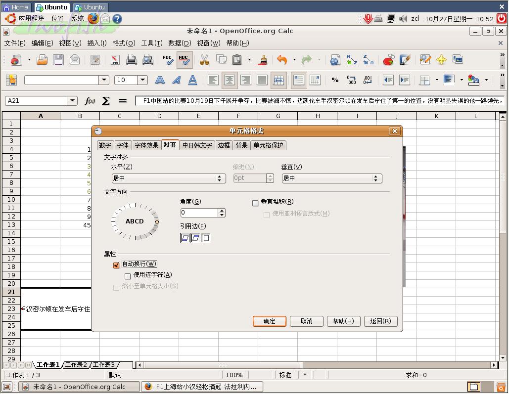Open the font size dropdown arrow

point(142,80)
